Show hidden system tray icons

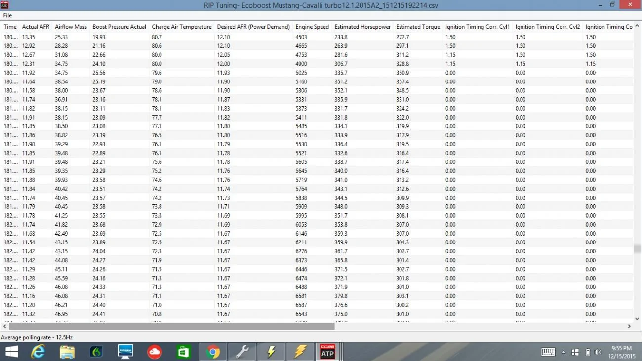pyautogui.click(x=564, y=352)
